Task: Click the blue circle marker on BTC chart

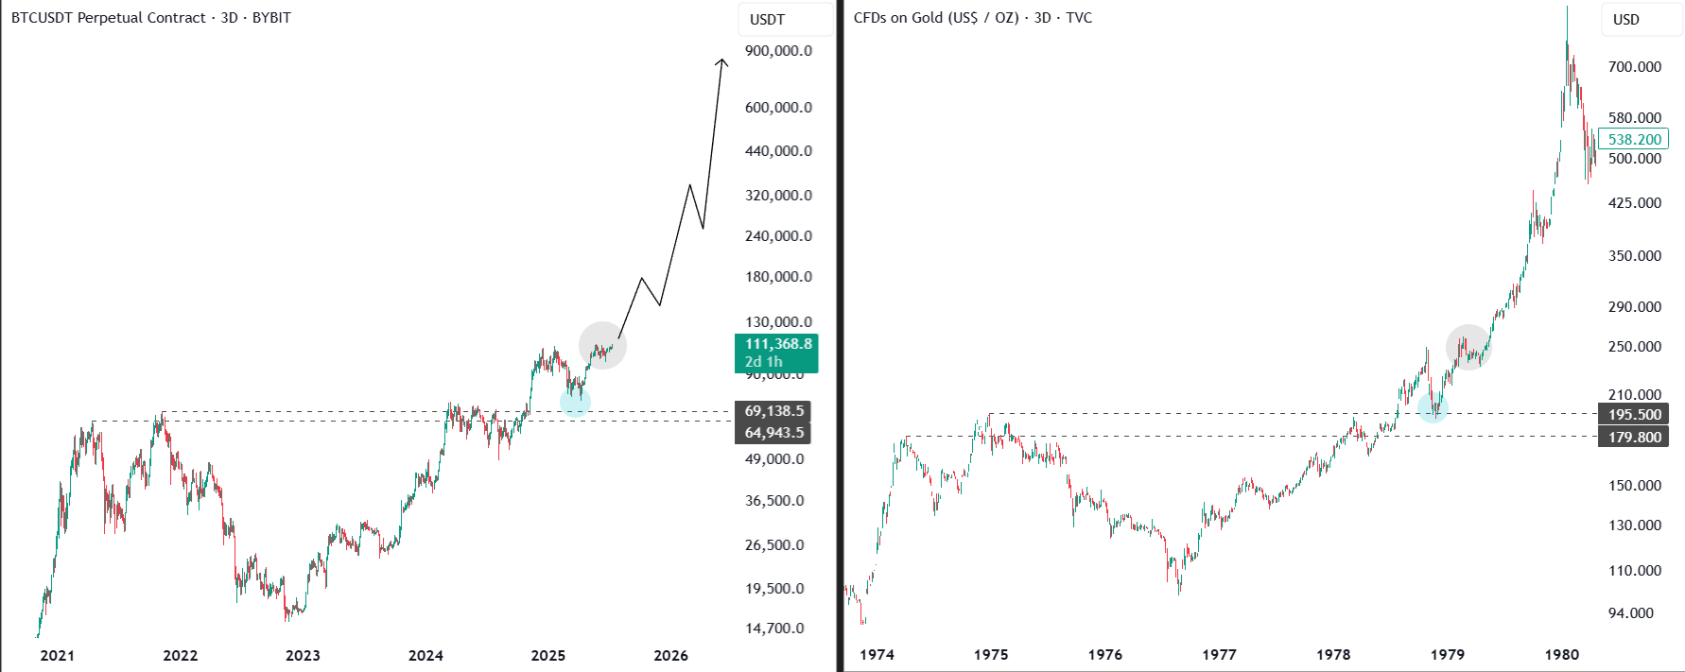Action: click(575, 402)
